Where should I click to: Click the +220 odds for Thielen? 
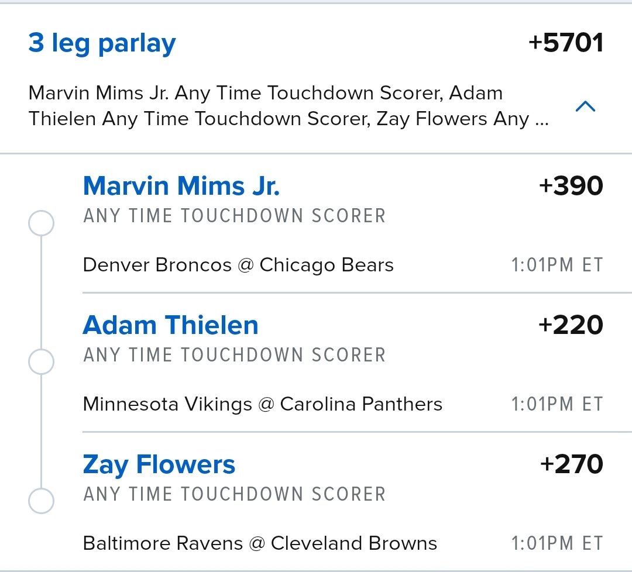[x=571, y=325]
